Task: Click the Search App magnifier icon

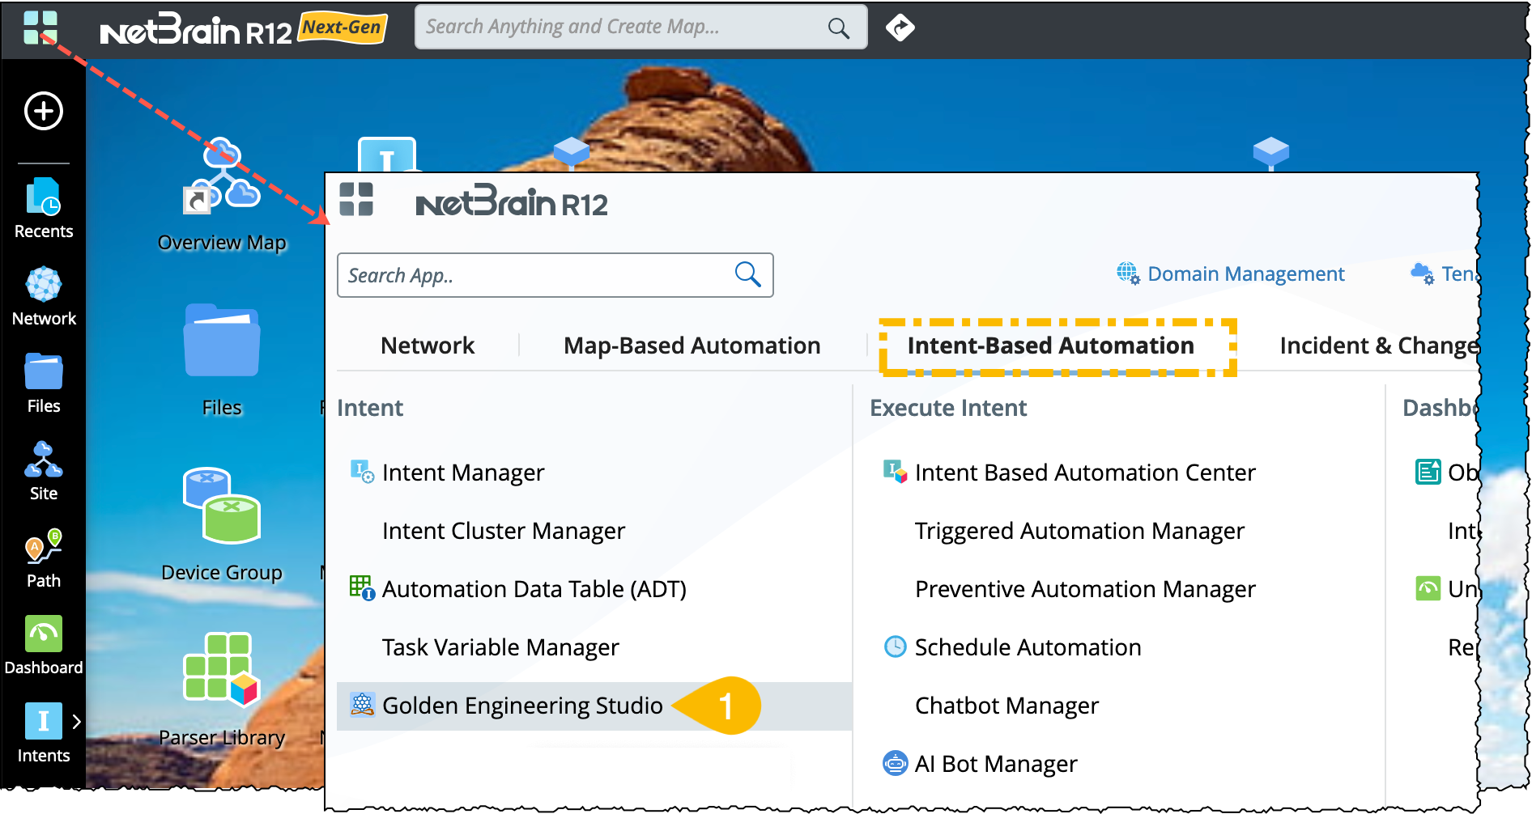Action: [747, 274]
